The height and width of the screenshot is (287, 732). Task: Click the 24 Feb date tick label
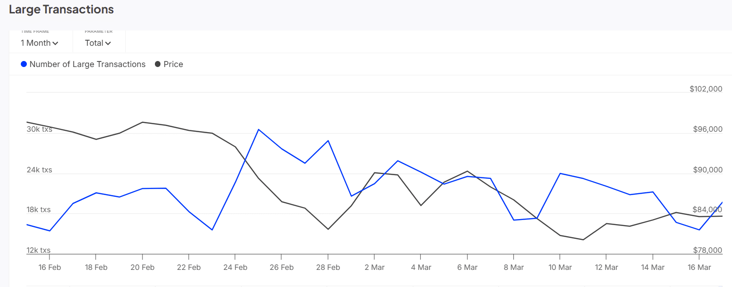pyautogui.click(x=235, y=268)
